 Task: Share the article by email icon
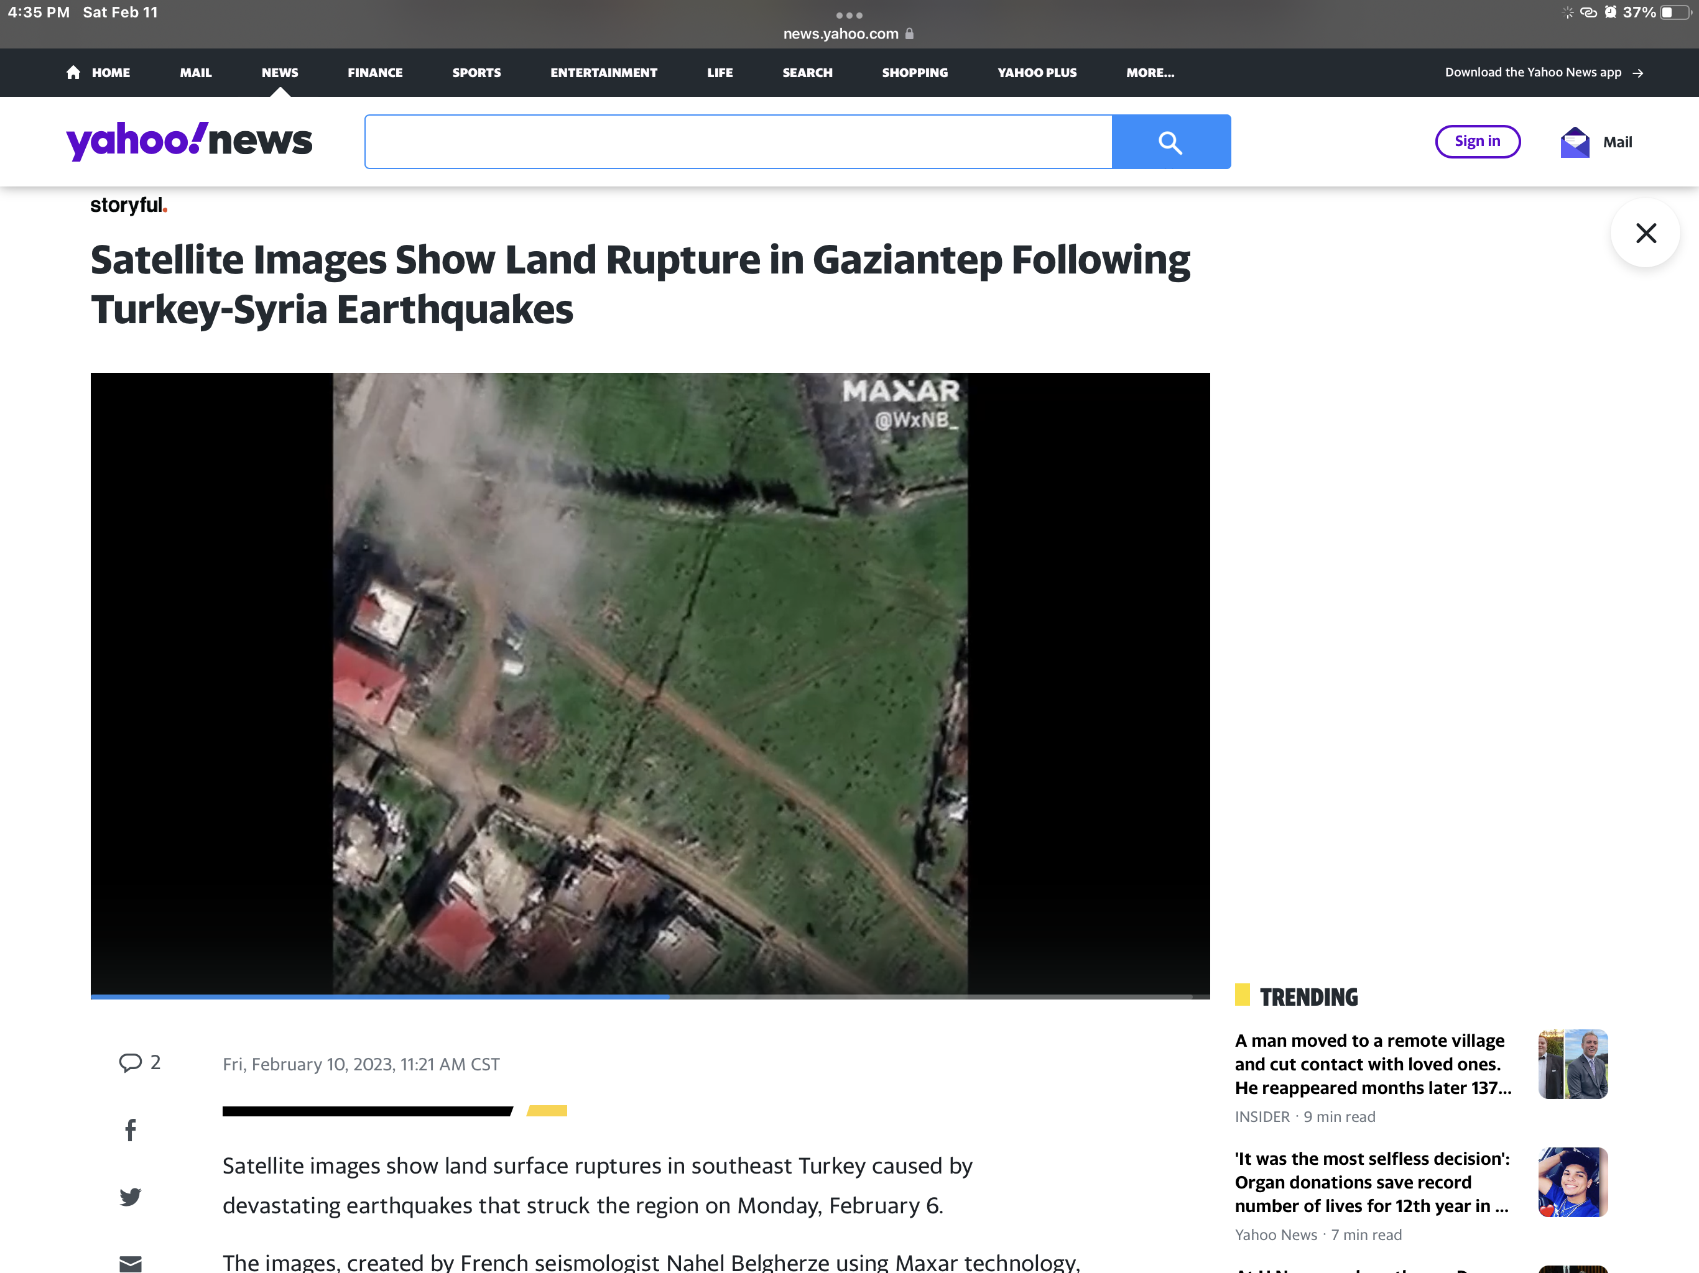point(131,1263)
